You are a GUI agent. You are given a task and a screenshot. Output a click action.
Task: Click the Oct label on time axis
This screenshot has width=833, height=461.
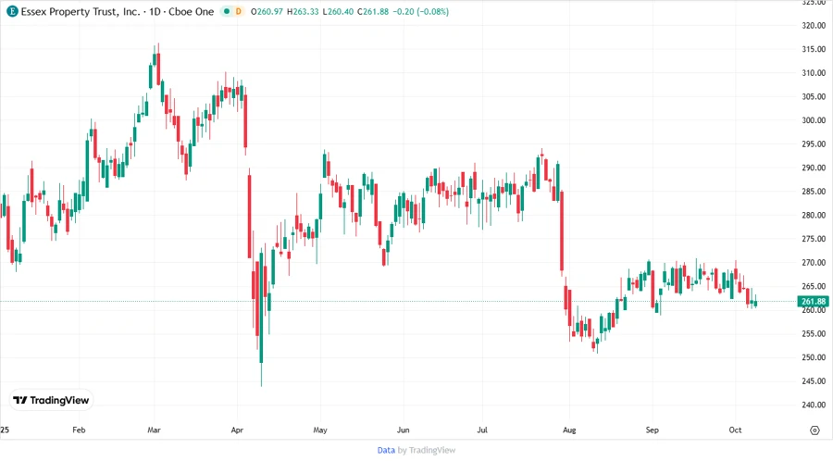pos(735,430)
